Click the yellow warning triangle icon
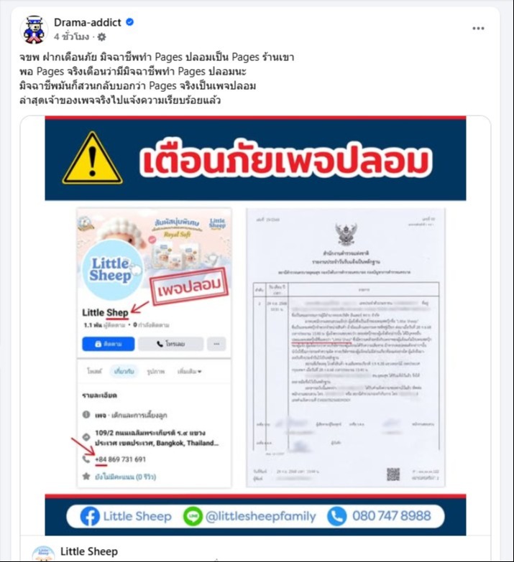 [92, 158]
